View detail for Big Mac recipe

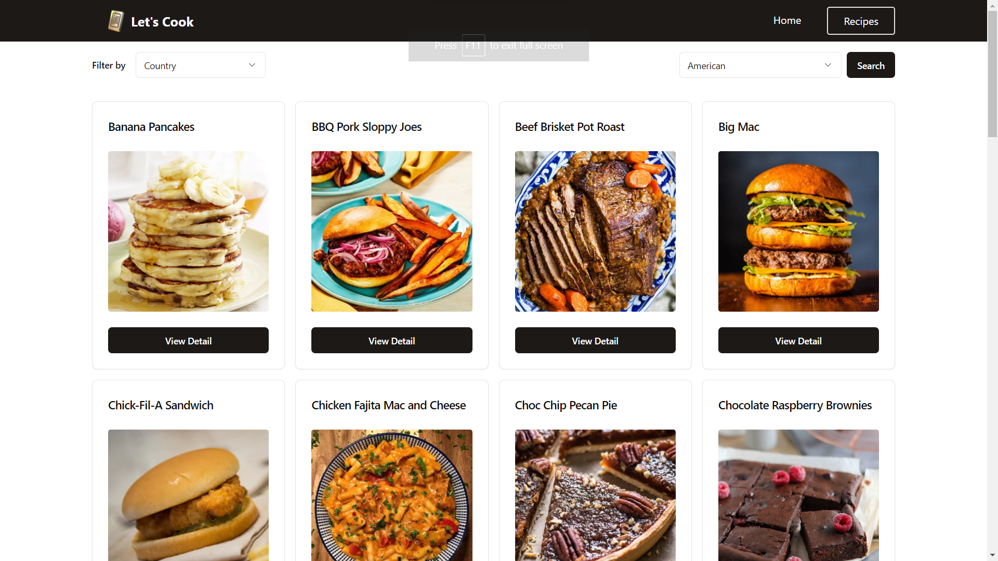click(x=798, y=340)
